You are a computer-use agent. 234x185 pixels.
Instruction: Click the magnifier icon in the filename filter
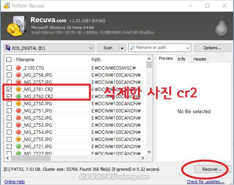(x=132, y=48)
